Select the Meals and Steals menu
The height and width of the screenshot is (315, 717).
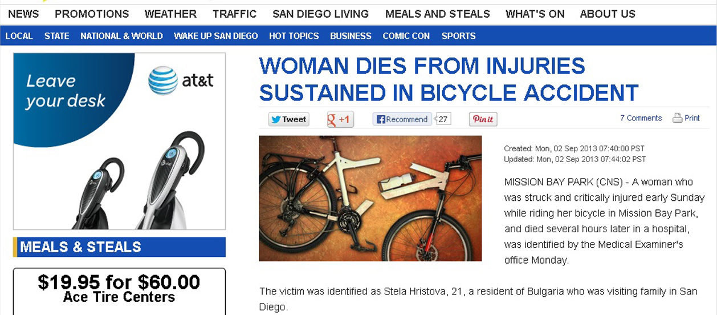tap(437, 14)
